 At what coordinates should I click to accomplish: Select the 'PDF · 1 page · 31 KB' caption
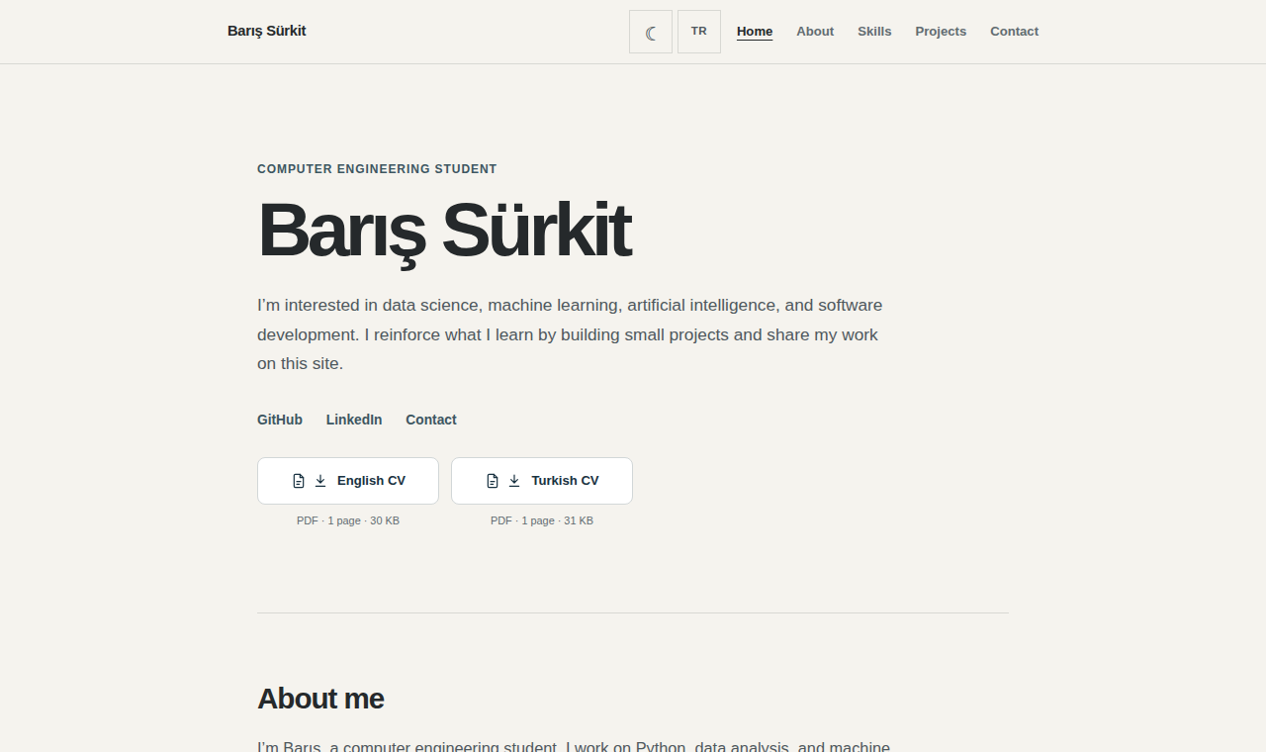tap(542, 520)
